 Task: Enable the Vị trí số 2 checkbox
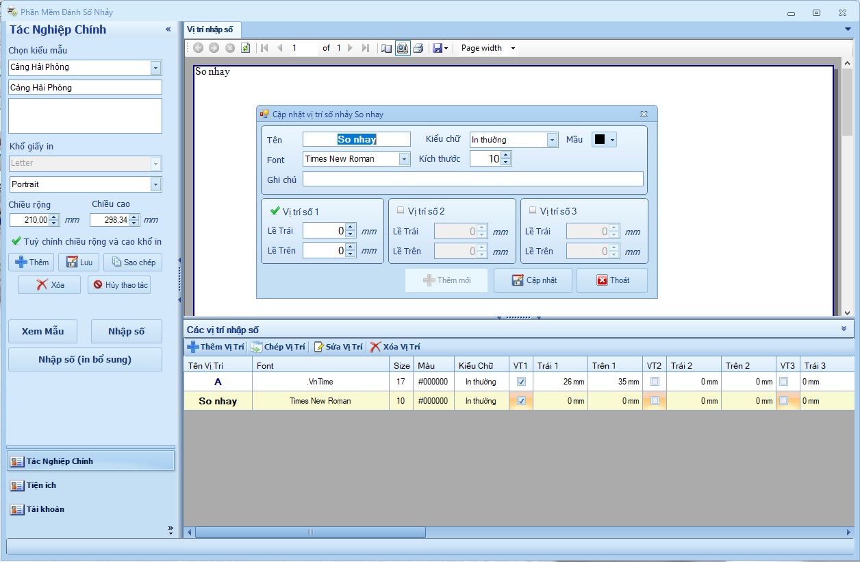(x=401, y=211)
